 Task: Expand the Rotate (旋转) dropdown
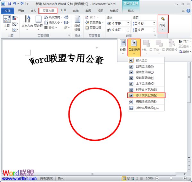pos(185,52)
